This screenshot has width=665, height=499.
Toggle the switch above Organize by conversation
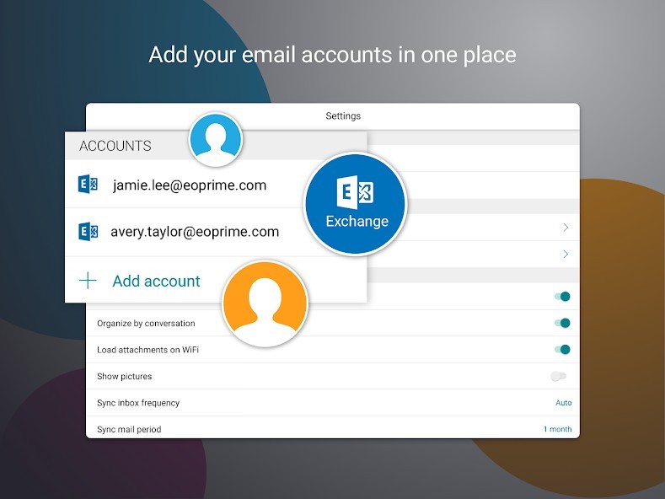(x=562, y=297)
